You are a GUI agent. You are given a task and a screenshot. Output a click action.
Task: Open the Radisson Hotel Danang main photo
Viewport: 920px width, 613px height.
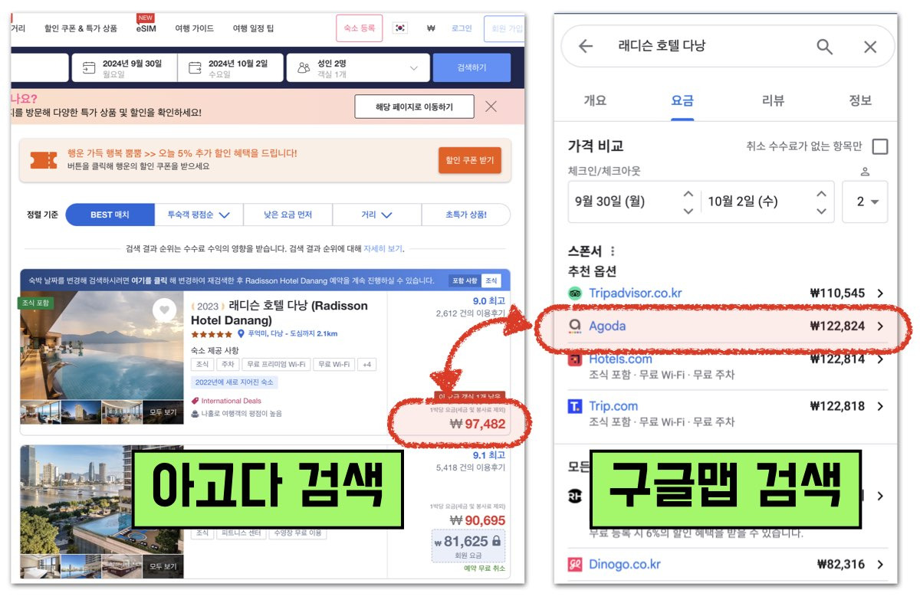pos(102,345)
